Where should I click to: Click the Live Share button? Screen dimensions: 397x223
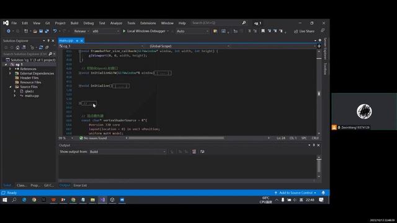pyautogui.click(x=304, y=32)
